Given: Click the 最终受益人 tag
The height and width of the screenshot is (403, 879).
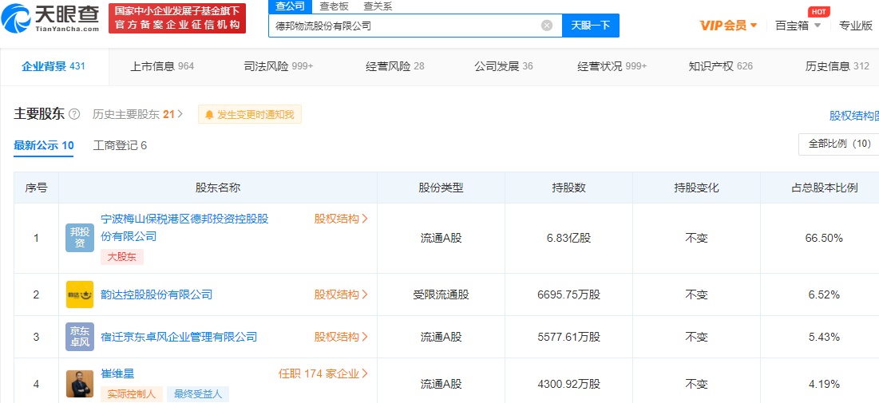Looking at the screenshot, I should coord(198,393).
